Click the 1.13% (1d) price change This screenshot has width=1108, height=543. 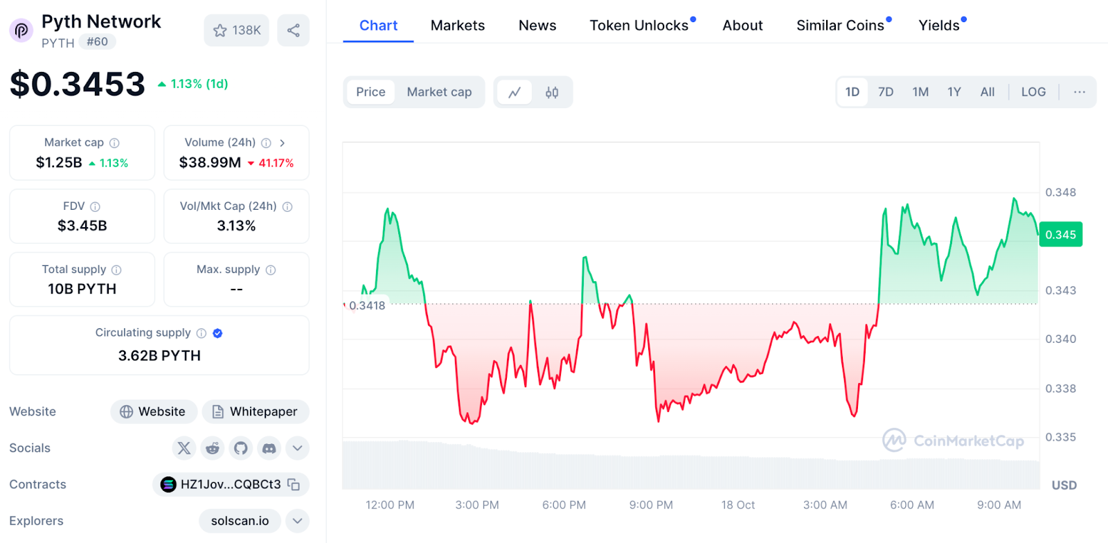coord(193,84)
